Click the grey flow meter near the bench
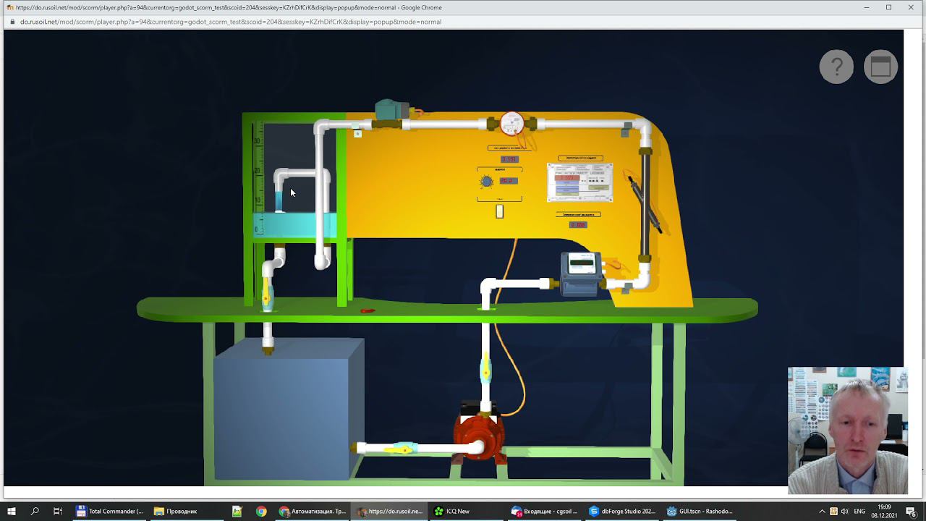926x521 pixels. (582, 274)
